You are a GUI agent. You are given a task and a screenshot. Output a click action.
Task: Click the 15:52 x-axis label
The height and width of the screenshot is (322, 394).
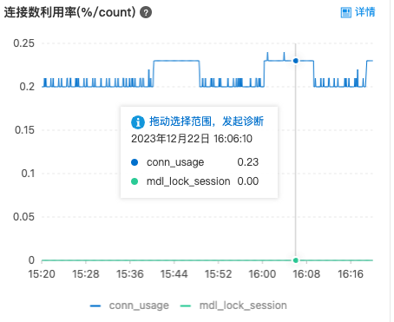[219, 274]
